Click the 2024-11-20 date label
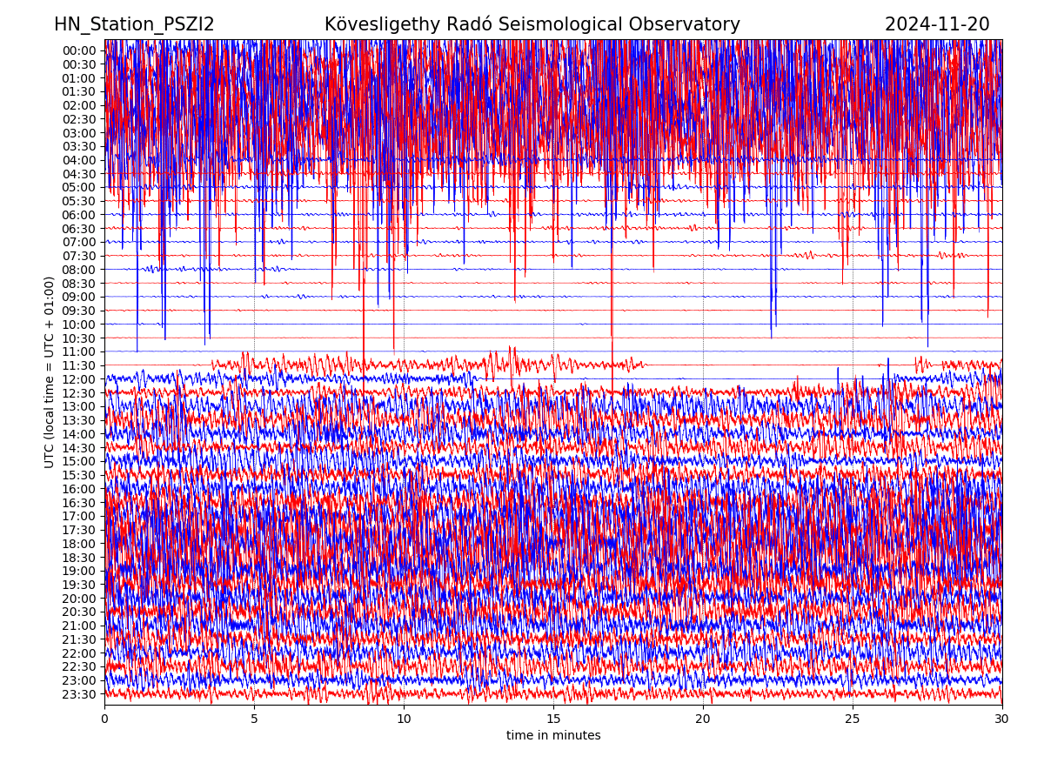The height and width of the screenshot is (783, 1044). pos(936,24)
